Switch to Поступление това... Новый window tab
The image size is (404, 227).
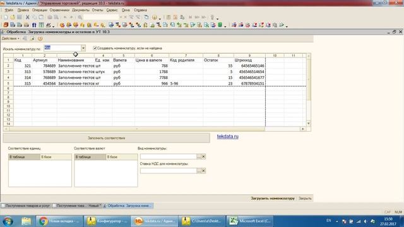pos(77,206)
